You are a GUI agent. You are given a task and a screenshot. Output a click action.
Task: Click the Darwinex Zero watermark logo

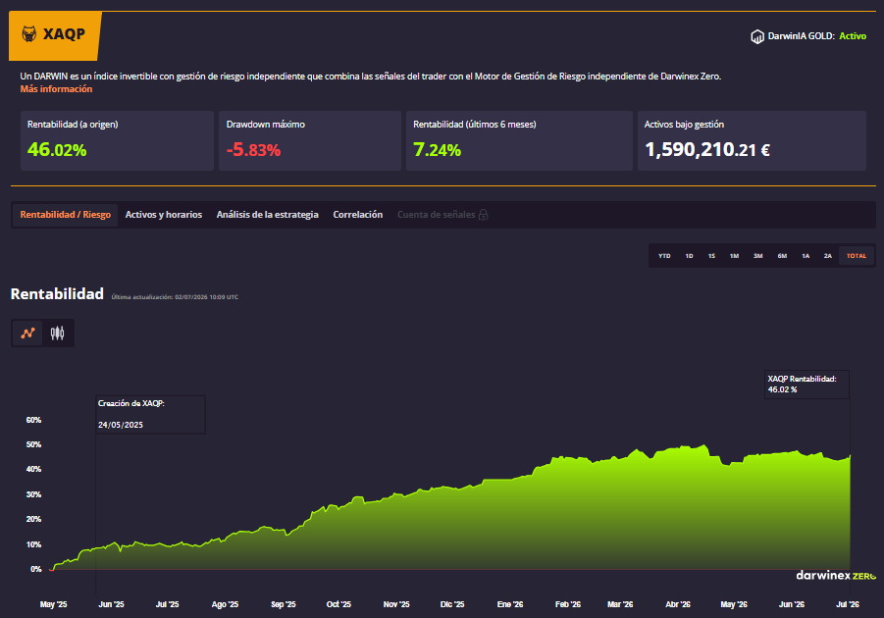pyautogui.click(x=836, y=575)
